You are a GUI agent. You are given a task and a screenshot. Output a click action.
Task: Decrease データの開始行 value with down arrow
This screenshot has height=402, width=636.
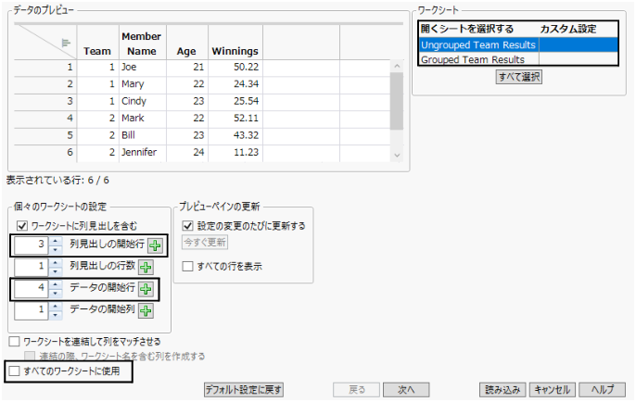point(56,293)
